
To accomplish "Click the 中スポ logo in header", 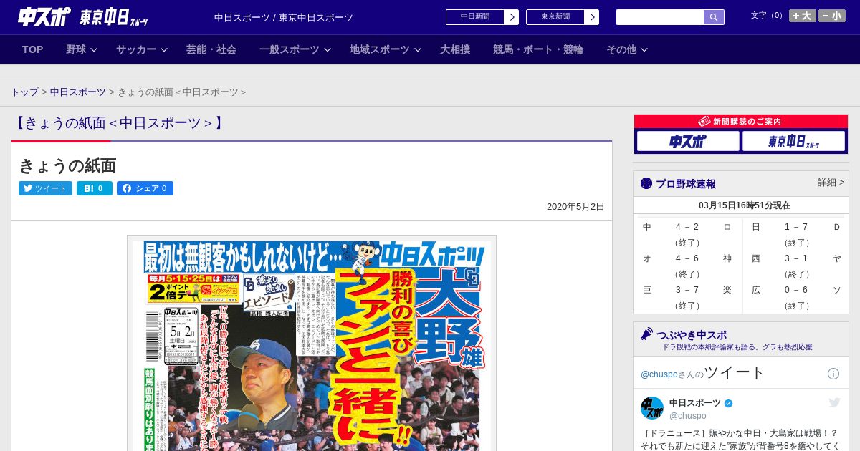I will click(x=44, y=16).
